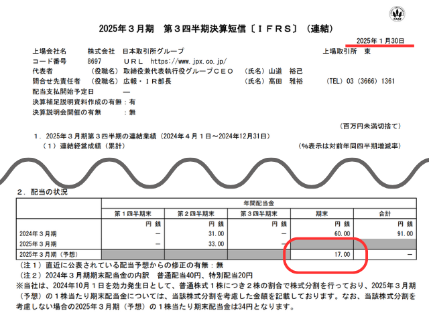Click the date 2025年1月30日

click(380, 41)
